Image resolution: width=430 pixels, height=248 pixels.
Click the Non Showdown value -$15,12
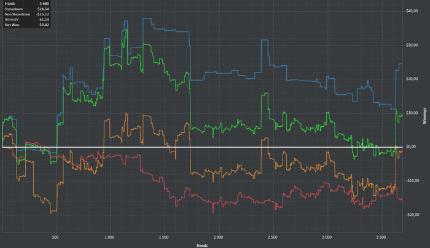(42, 14)
